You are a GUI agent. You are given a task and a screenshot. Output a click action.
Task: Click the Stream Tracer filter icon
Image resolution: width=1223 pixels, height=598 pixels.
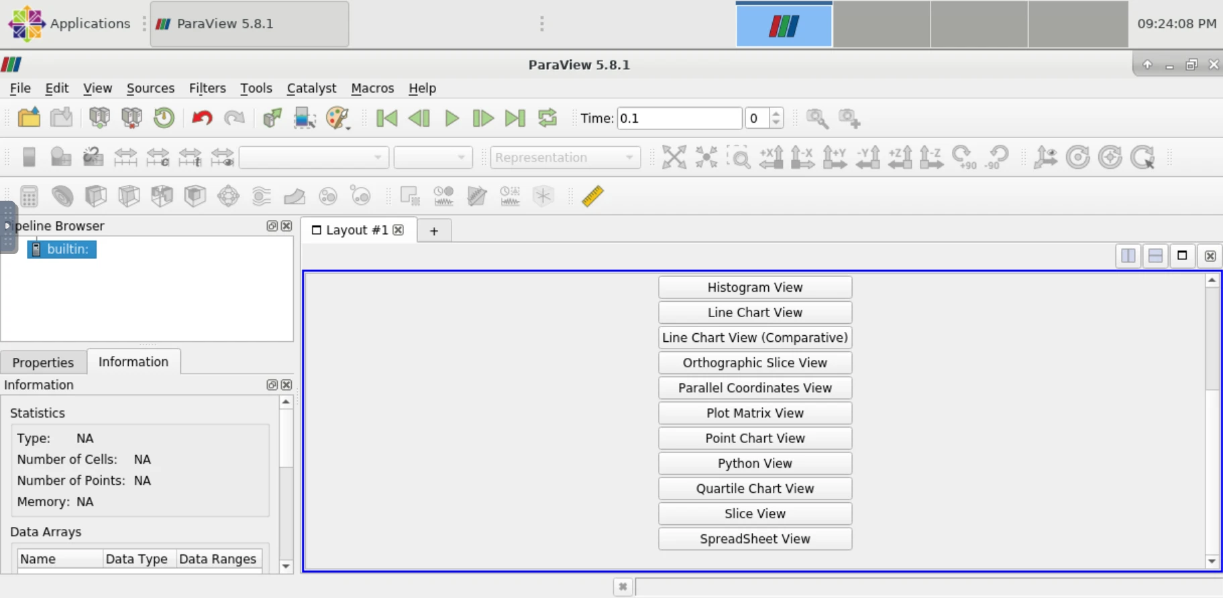point(261,196)
